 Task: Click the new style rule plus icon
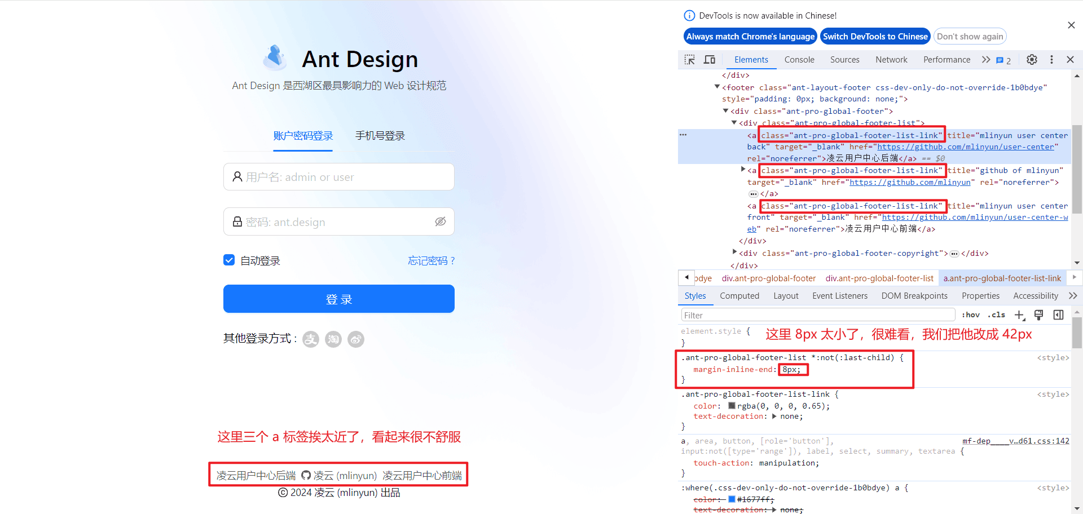coord(1020,315)
